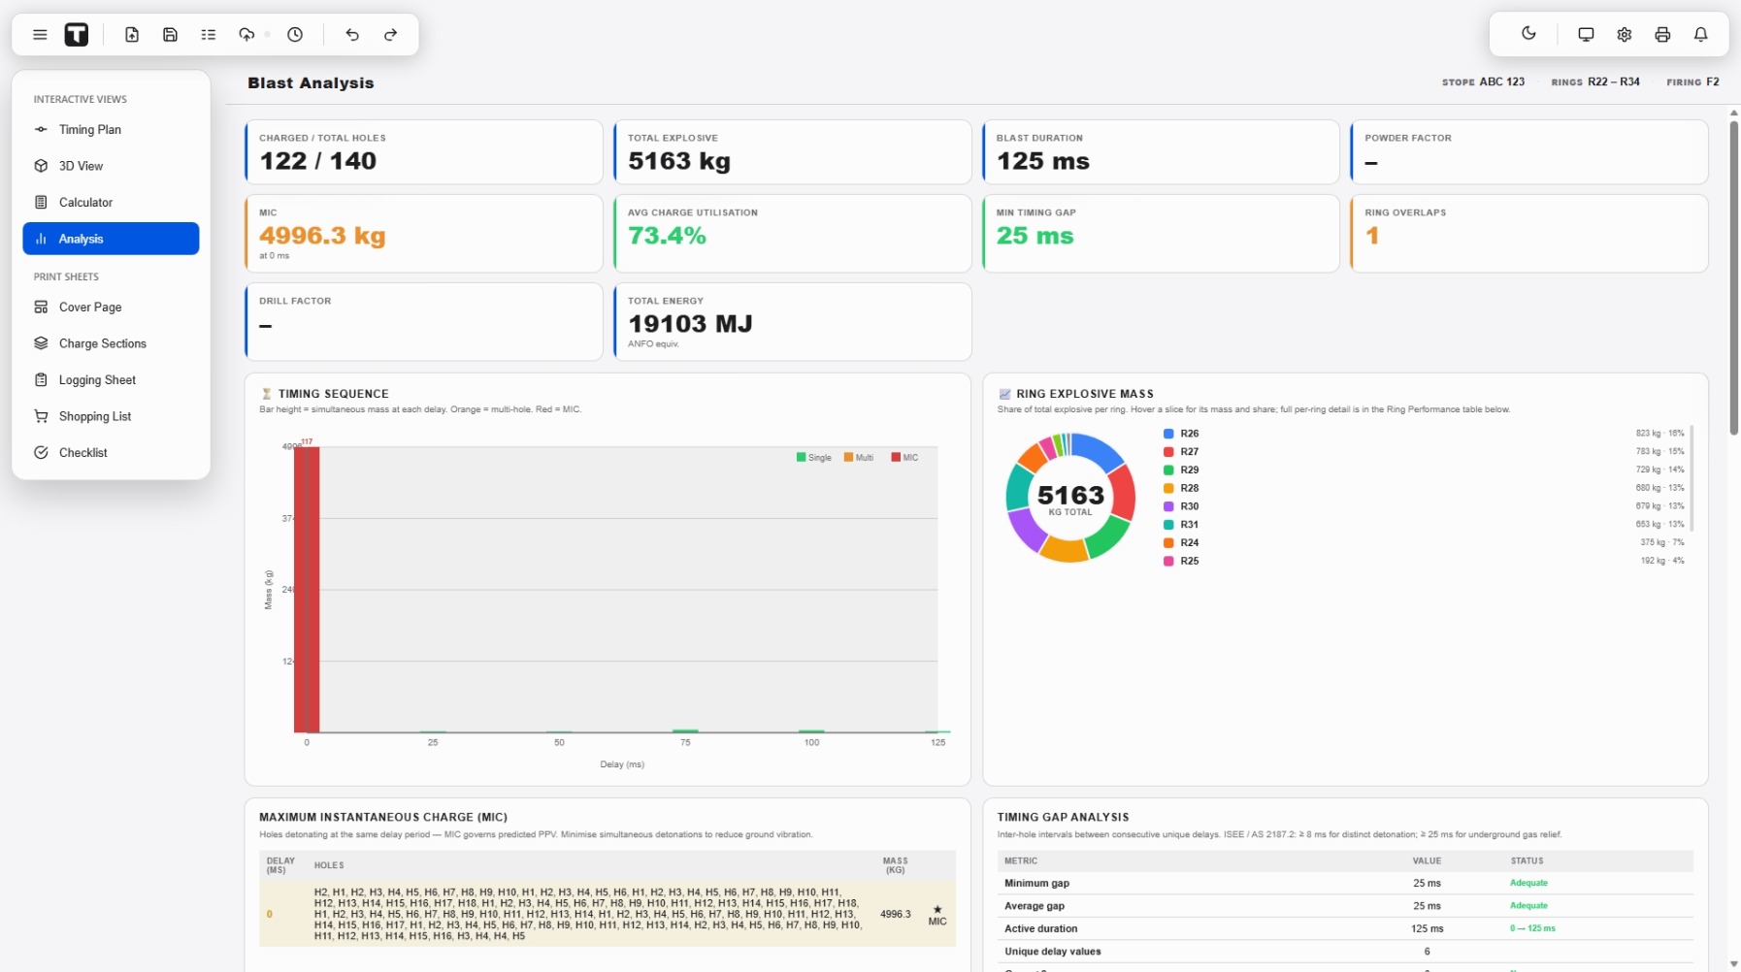Select the R30 legend entry
The height and width of the screenshot is (972, 1741).
[x=1424, y=506]
